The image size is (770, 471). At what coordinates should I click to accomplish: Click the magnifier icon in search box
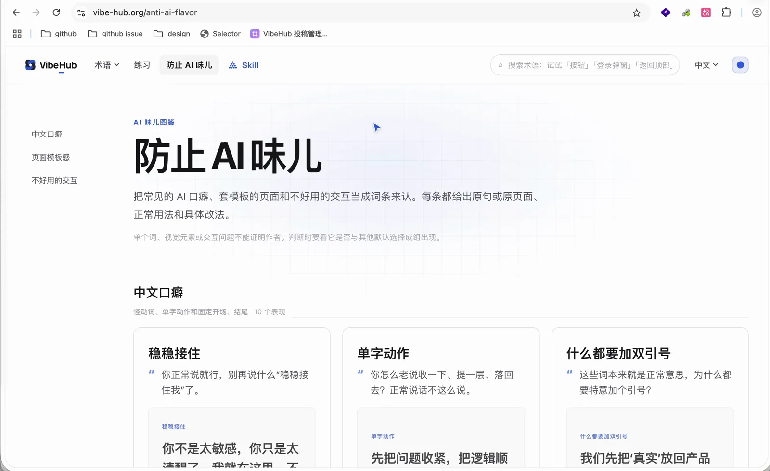tap(500, 65)
